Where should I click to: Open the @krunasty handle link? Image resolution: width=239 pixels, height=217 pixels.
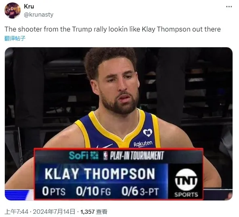pos(39,15)
